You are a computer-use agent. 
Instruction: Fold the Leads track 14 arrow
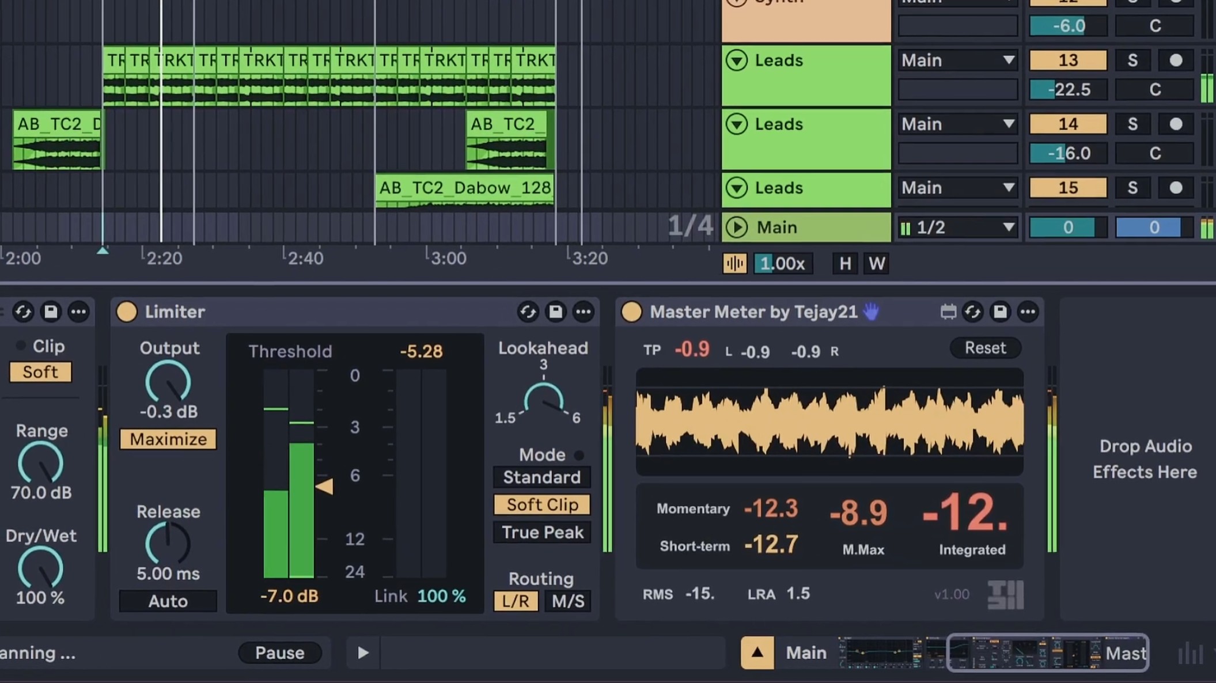736,124
